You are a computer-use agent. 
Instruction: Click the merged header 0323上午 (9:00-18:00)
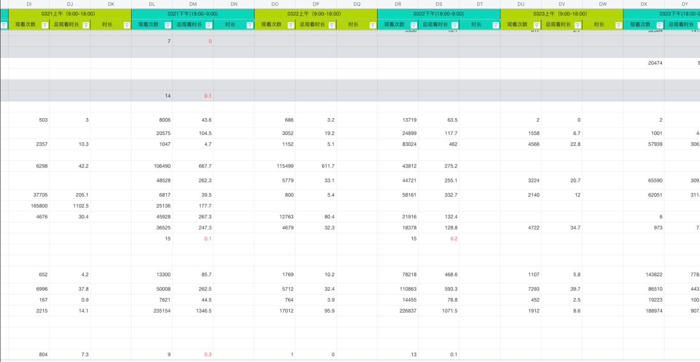click(x=561, y=14)
